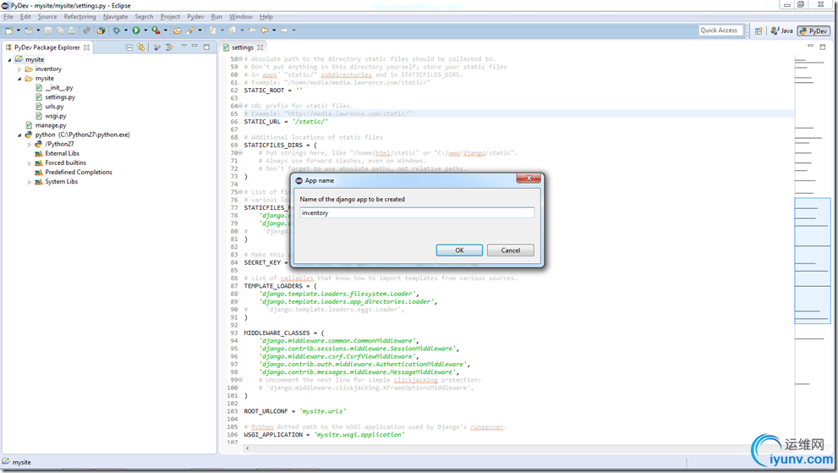This screenshot has height=473, width=838.
Task: Close the settings editor tab
Action: (260, 47)
